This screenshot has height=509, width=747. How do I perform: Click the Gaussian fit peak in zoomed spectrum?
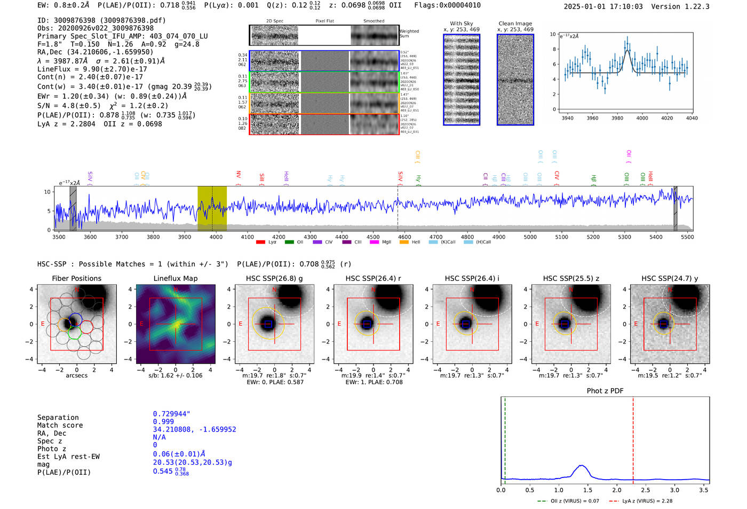point(627,50)
